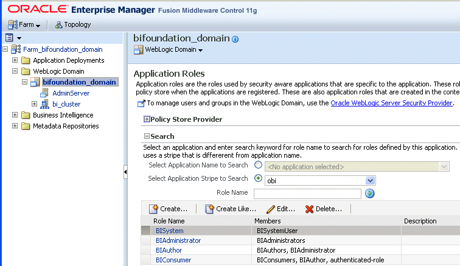Collapse the WebLogic Domain folder
The width and height of the screenshot is (460, 266).
[15, 71]
